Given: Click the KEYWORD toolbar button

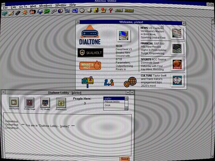Looking at the screenshot, I should [129, 10].
